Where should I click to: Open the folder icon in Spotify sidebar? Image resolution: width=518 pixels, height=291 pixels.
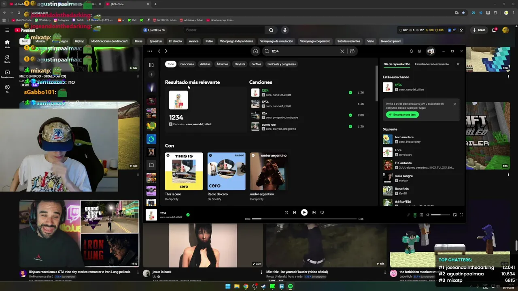(x=151, y=165)
